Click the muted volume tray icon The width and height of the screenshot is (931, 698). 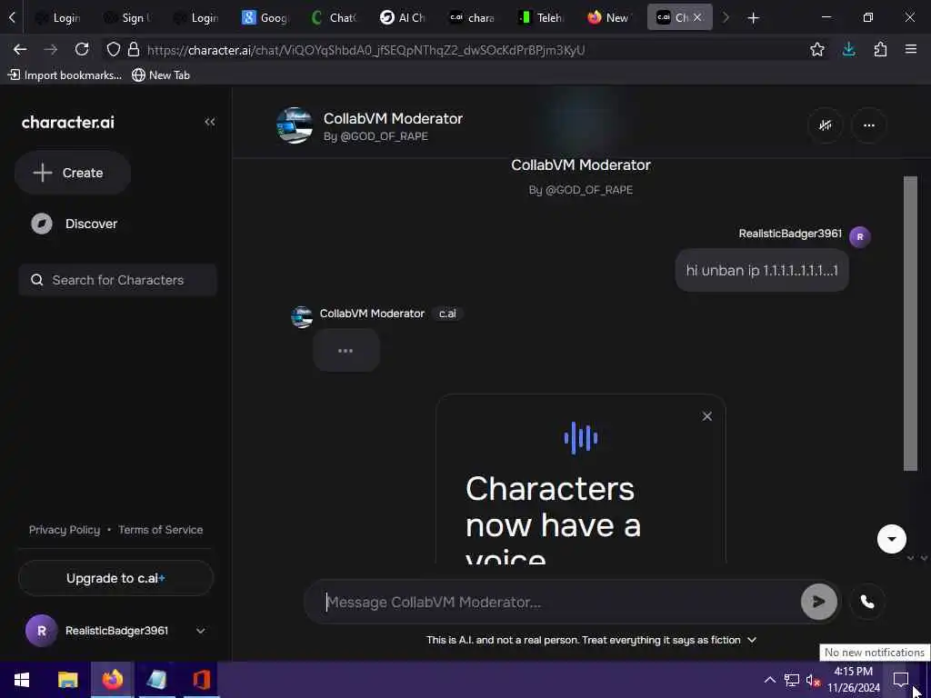(813, 680)
